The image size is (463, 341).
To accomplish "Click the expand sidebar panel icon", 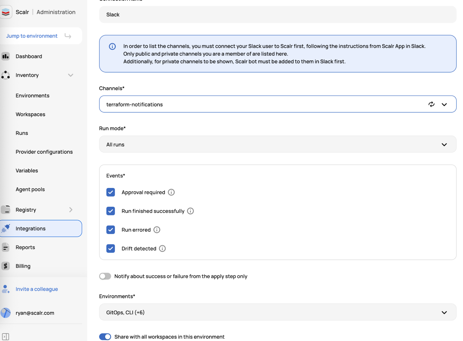I will coord(5,337).
